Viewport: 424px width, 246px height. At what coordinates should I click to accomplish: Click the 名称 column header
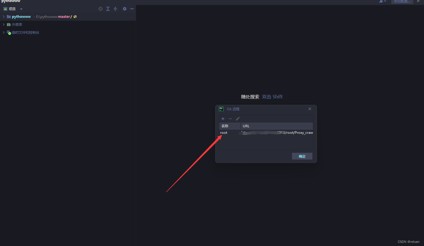coord(230,126)
